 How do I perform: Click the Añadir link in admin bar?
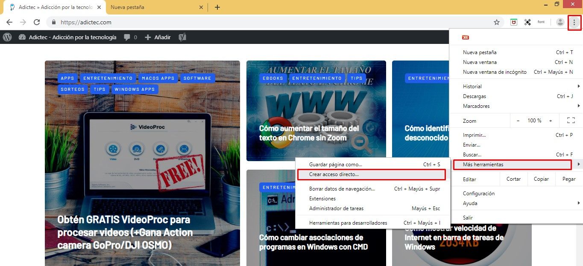(158, 37)
